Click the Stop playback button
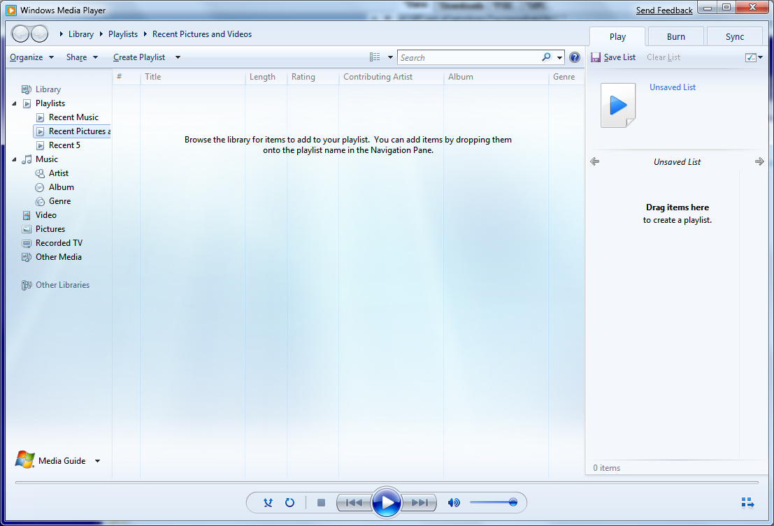This screenshot has height=526, width=774. coord(322,502)
